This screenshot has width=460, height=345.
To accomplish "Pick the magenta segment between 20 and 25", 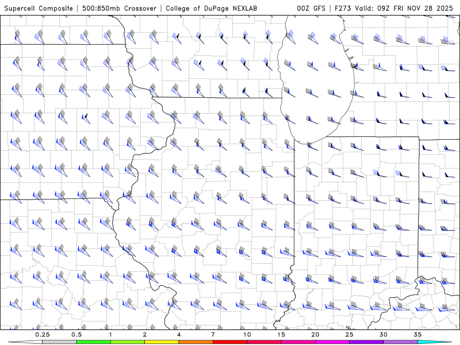I will 332,342.
